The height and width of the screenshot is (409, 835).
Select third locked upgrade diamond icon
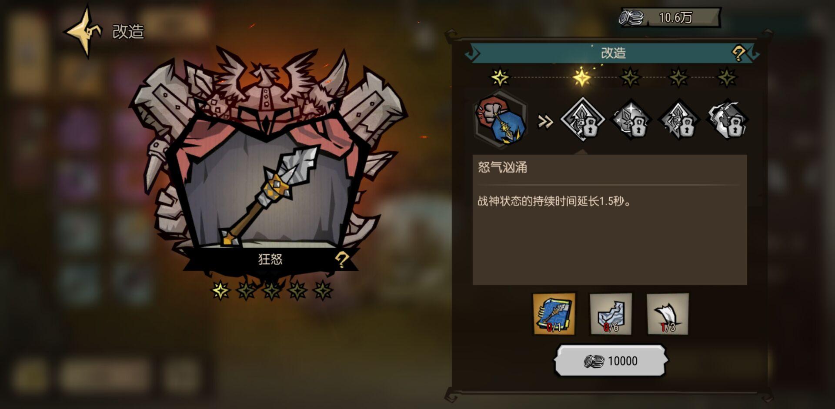[679, 120]
